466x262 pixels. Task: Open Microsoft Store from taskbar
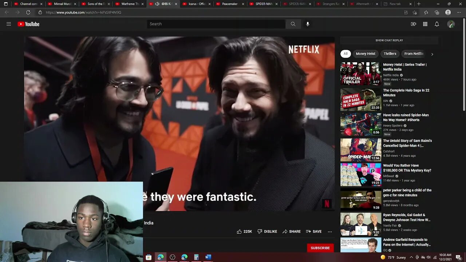coord(149,257)
